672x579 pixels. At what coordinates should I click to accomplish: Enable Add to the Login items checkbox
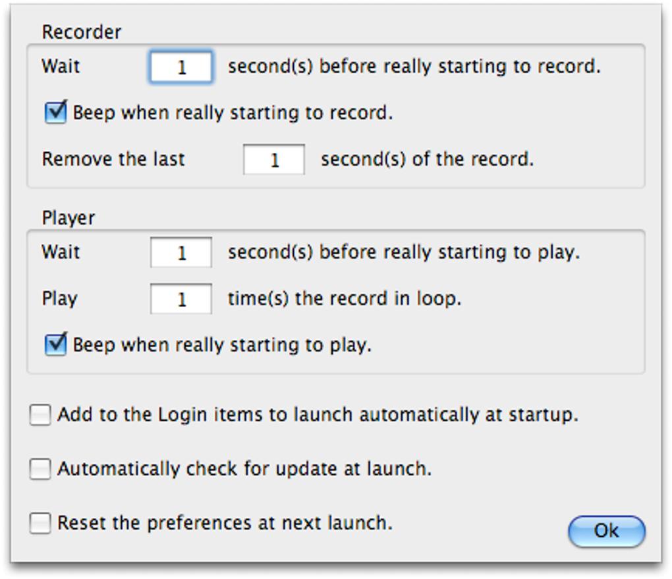coord(40,415)
